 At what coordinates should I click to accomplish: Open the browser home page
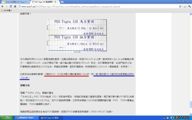tap(15, 6)
